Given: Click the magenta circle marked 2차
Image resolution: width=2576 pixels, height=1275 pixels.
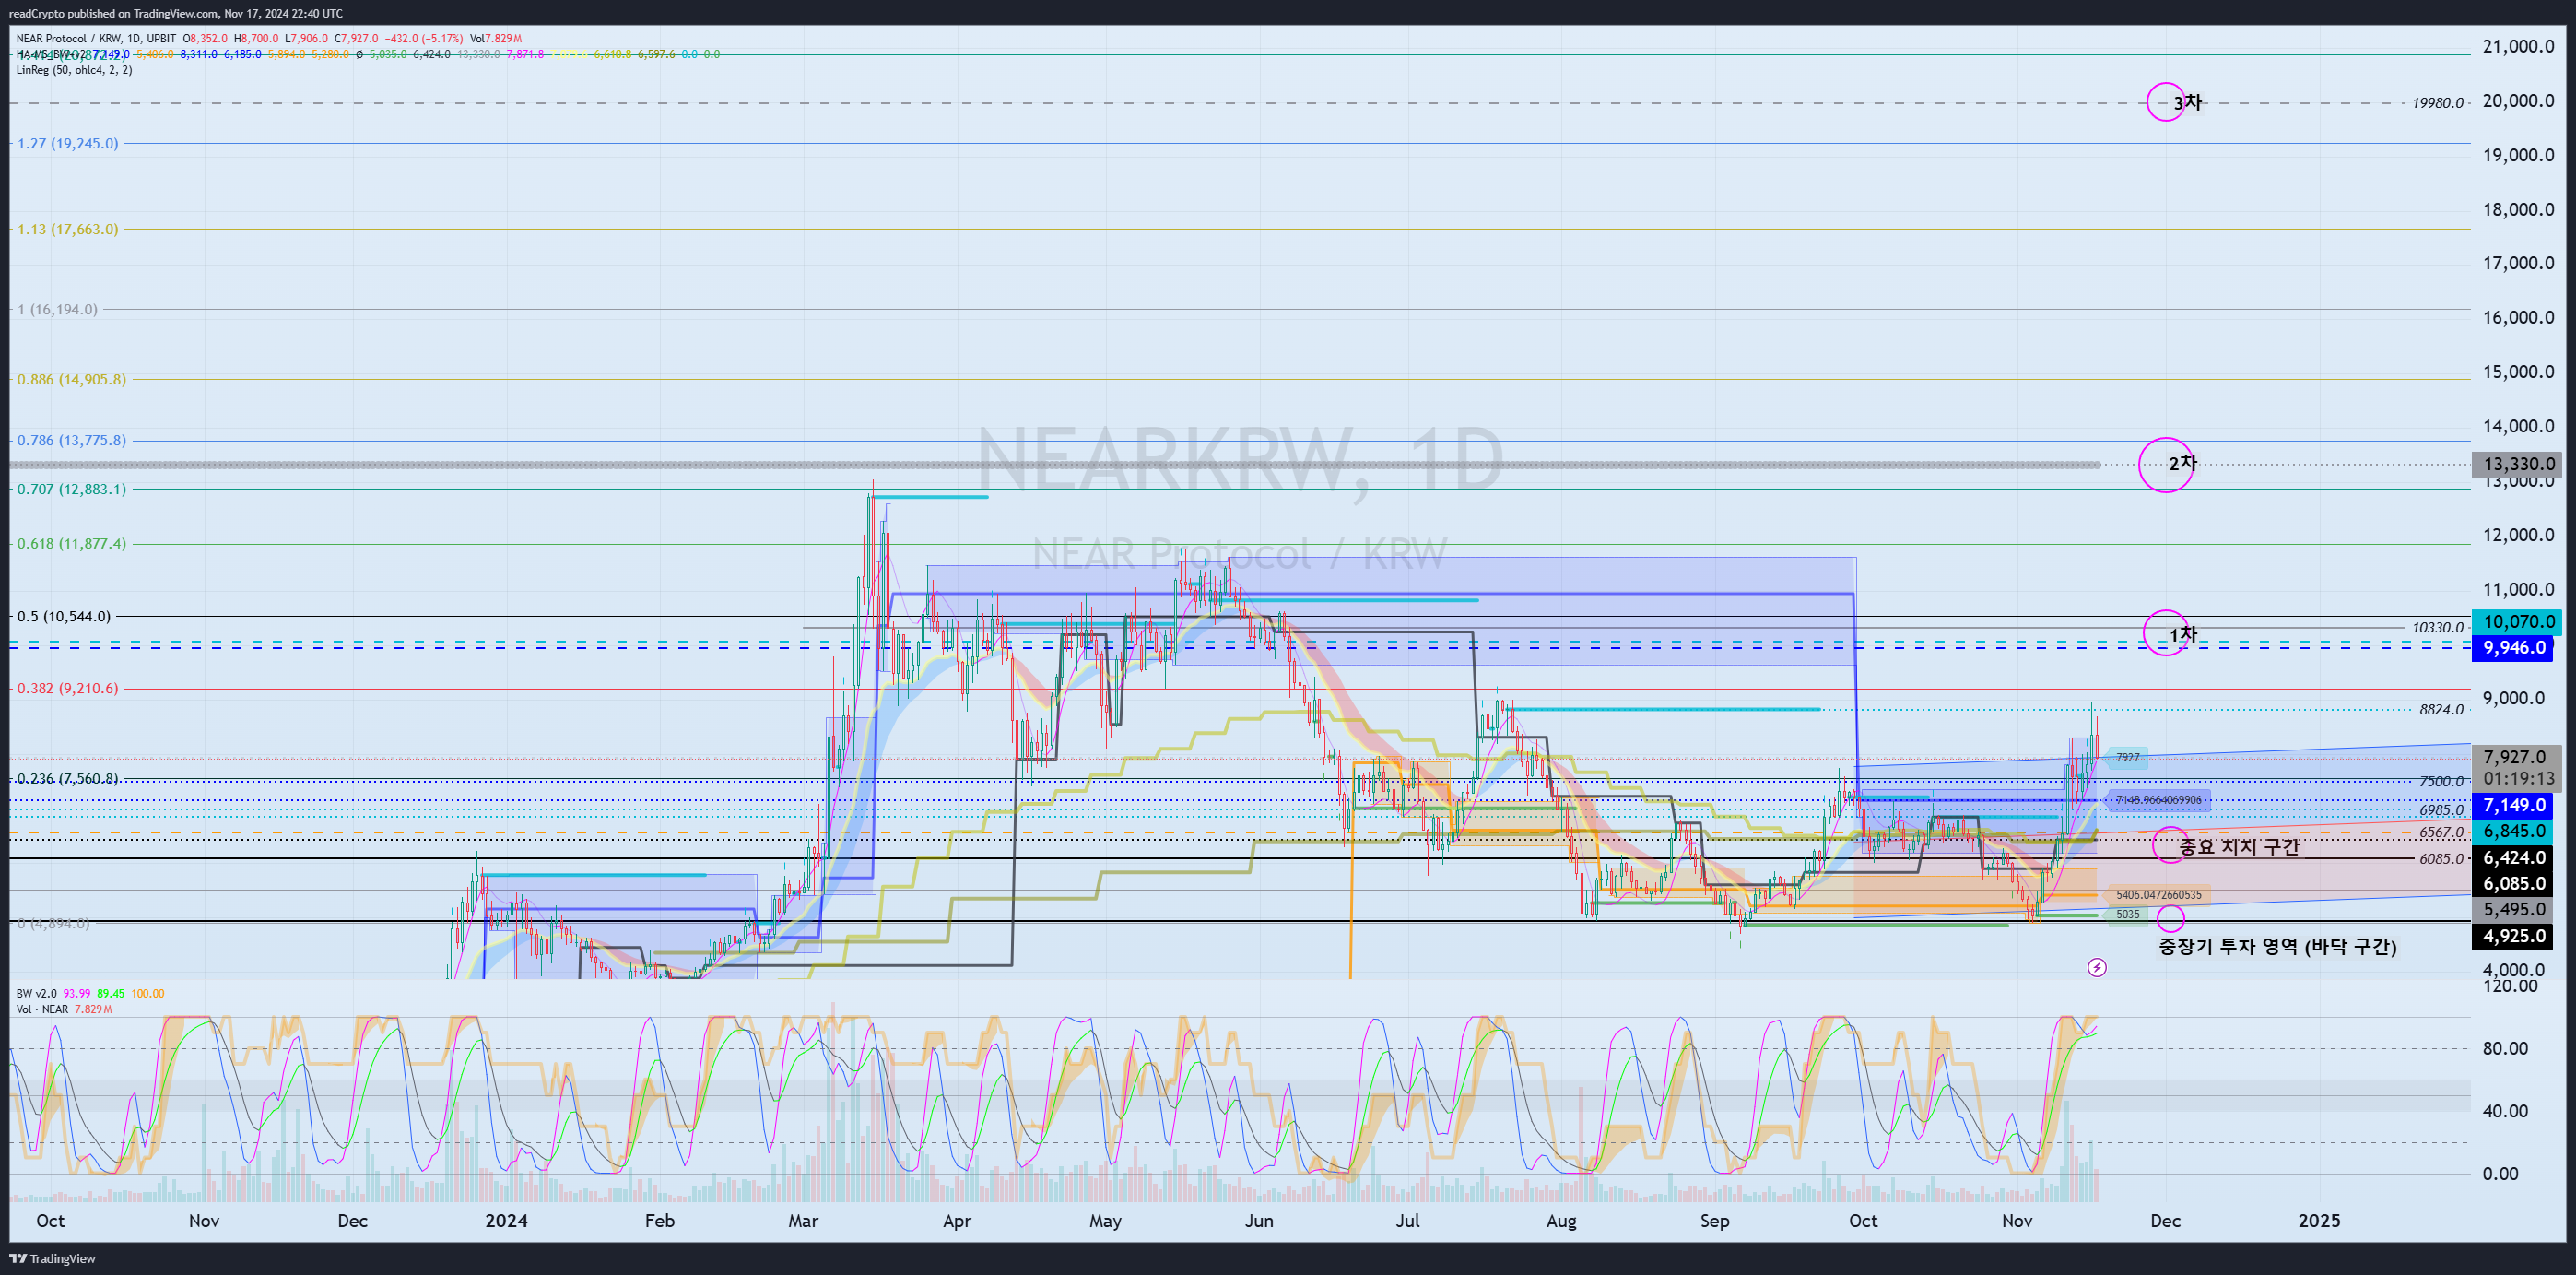Looking at the screenshot, I should tap(2166, 465).
